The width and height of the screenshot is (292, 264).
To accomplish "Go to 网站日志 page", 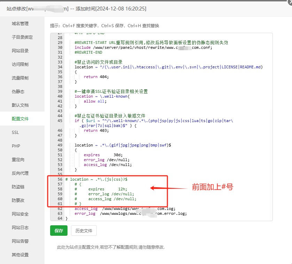I will tap(20, 228).
